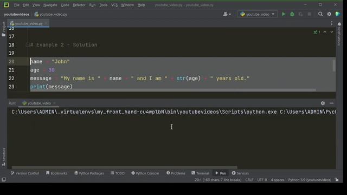Click Run tool window button at bottom

[221, 173]
